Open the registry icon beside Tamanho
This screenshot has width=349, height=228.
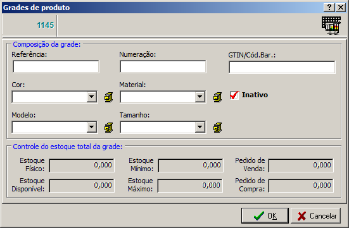point(217,128)
